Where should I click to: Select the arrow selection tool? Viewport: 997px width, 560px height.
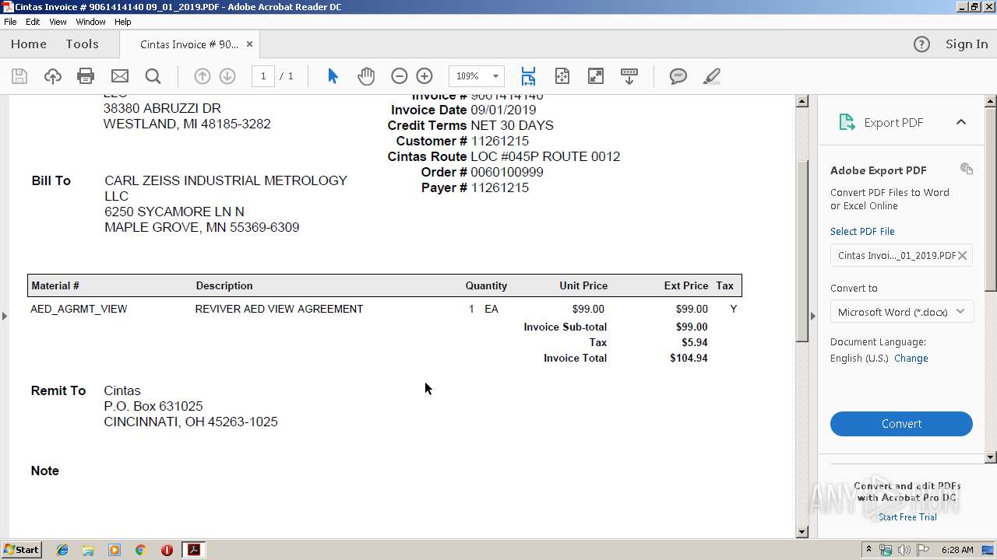click(x=333, y=76)
